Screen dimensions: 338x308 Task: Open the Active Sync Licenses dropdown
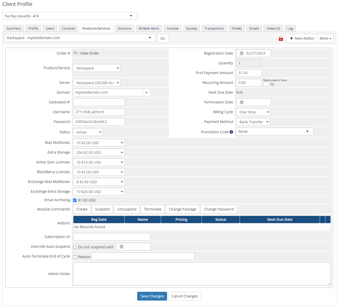(99, 162)
